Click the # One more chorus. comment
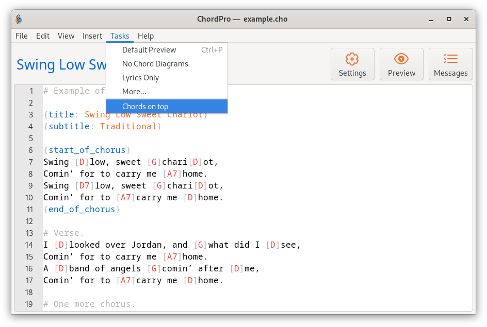This screenshot has width=487, height=327. pos(89,304)
